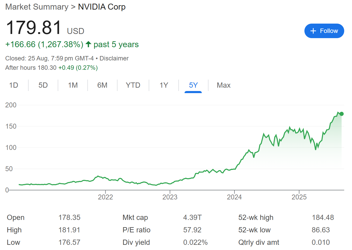
Task: Open the Disclaimer link
Action: point(114,58)
